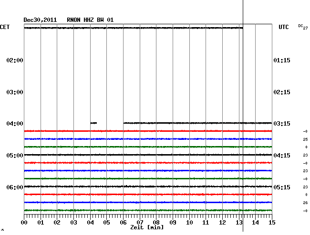310x235 pixels.
Task: Click the "CET" time zone label
Action: click(x=5, y=27)
